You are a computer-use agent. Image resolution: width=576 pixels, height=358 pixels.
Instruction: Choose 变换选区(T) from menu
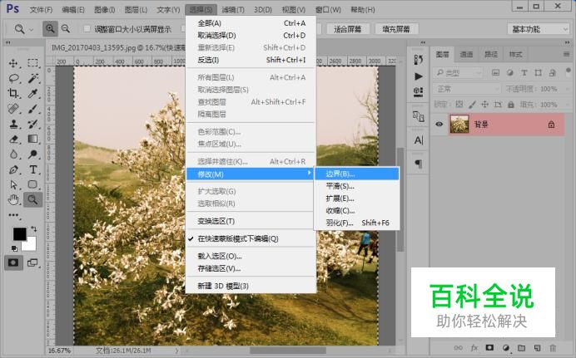pos(251,221)
